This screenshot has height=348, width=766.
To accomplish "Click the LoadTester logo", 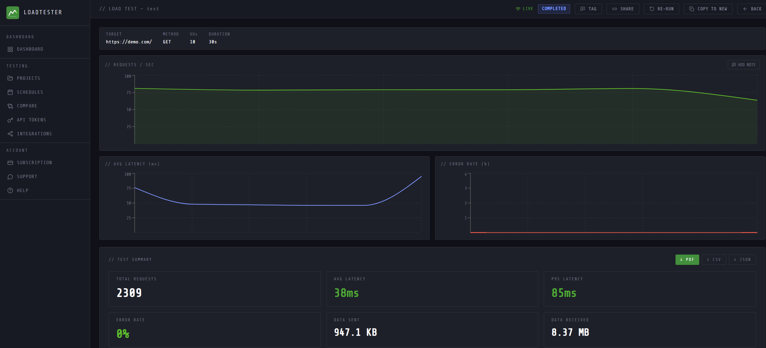I will coord(13,12).
